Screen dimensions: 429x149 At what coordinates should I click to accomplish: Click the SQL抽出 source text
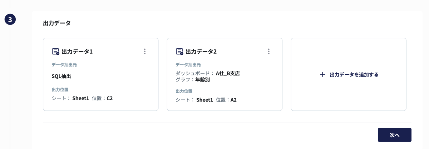pyautogui.click(x=62, y=76)
